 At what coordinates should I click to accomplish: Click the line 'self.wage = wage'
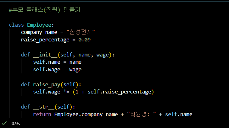click(57, 70)
